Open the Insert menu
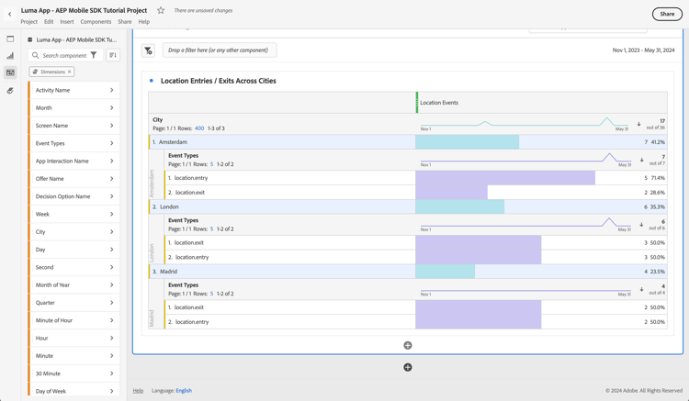 (x=67, y=22)
